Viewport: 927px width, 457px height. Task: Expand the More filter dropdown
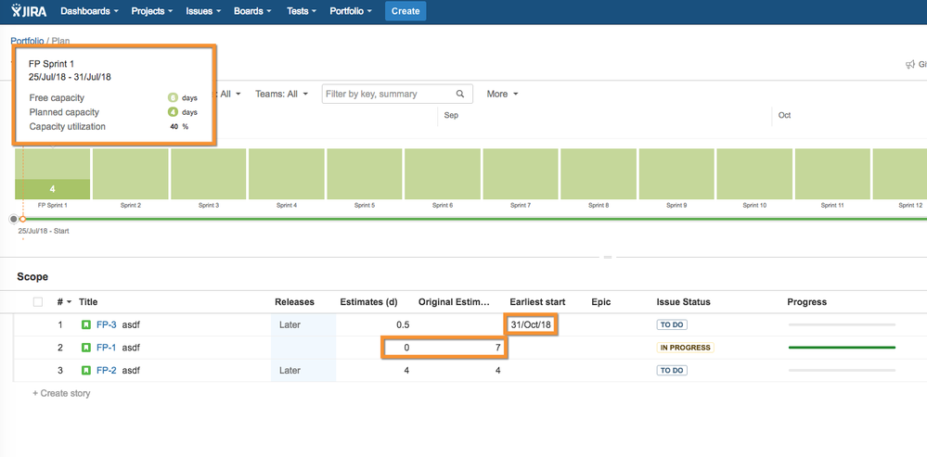point(502,94)
